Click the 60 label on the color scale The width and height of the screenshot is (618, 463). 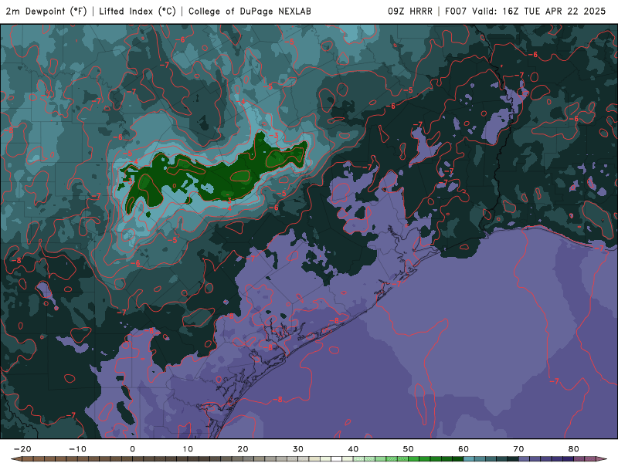(x=463, y=449)
